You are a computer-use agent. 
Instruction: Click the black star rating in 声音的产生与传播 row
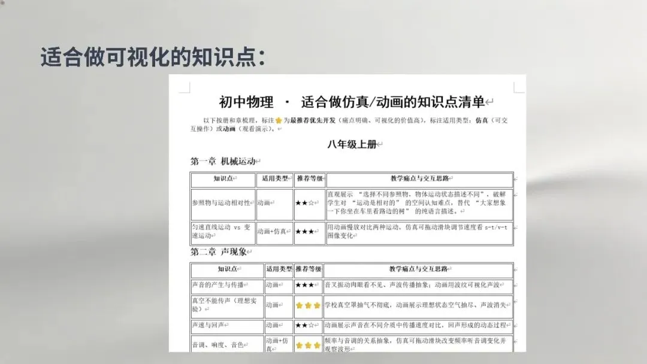(304, 285)
